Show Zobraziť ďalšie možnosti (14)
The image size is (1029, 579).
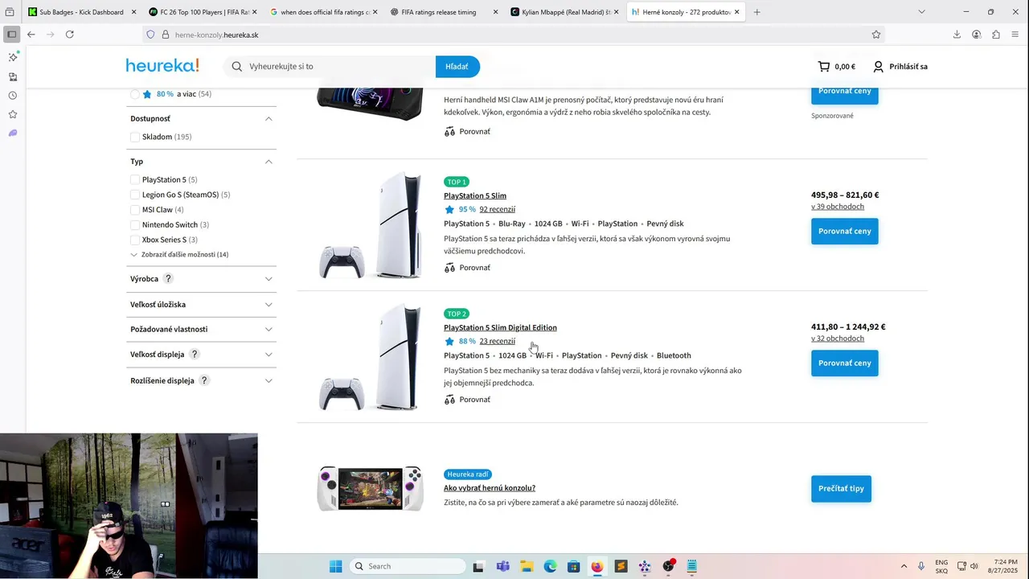point(179,254)
